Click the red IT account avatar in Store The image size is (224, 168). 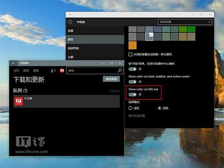[62, 71]
